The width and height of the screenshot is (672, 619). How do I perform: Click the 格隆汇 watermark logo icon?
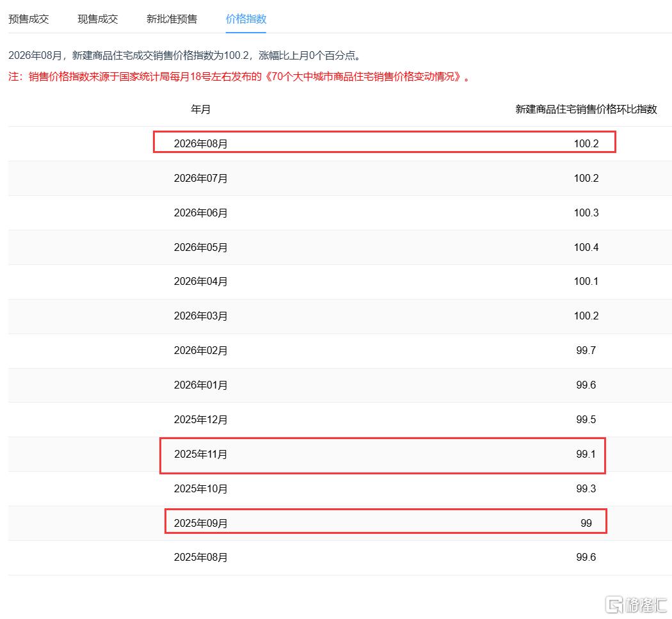pyautogui.click(x=614, y=605)
